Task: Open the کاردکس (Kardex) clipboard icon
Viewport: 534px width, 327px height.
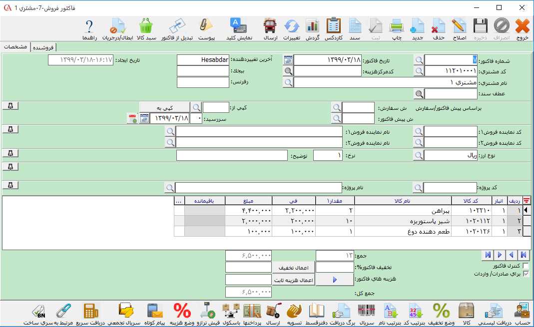Action: tap(333, 28)
